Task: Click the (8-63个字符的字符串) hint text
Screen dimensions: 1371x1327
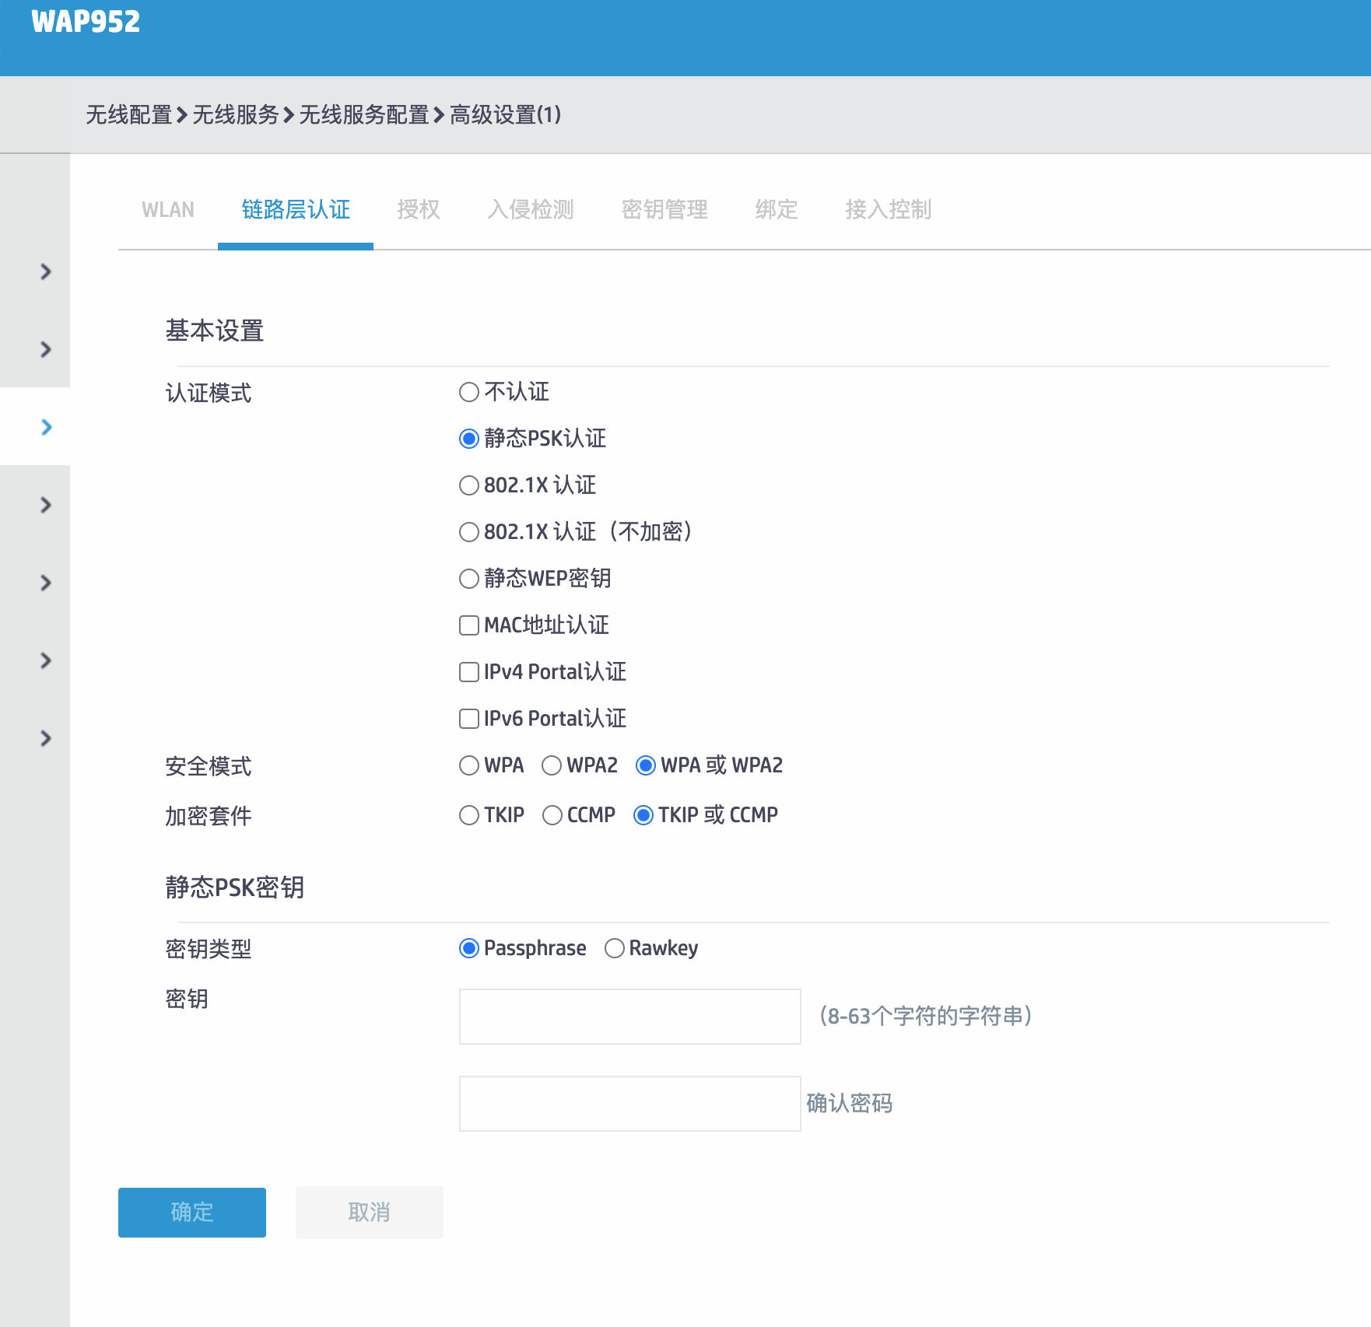Action: 926,1016
